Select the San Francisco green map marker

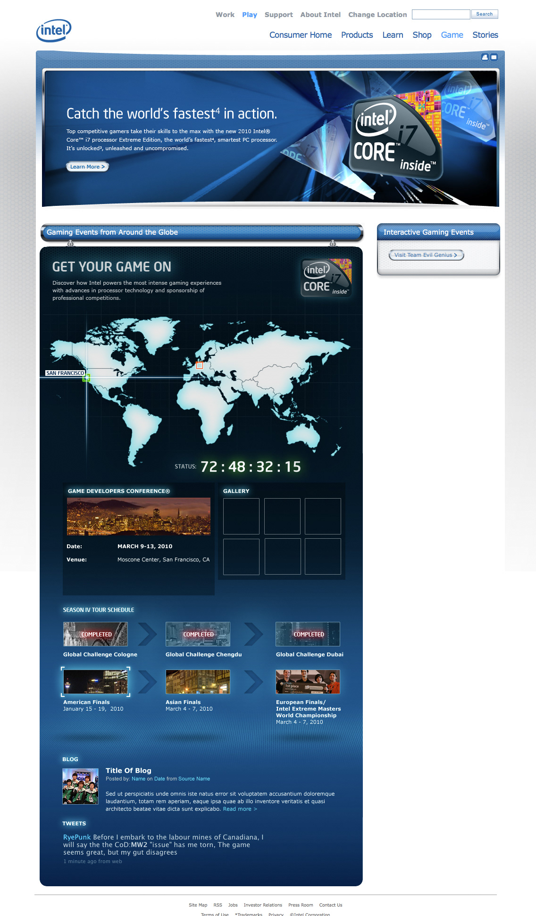click(x=86, y=378)
